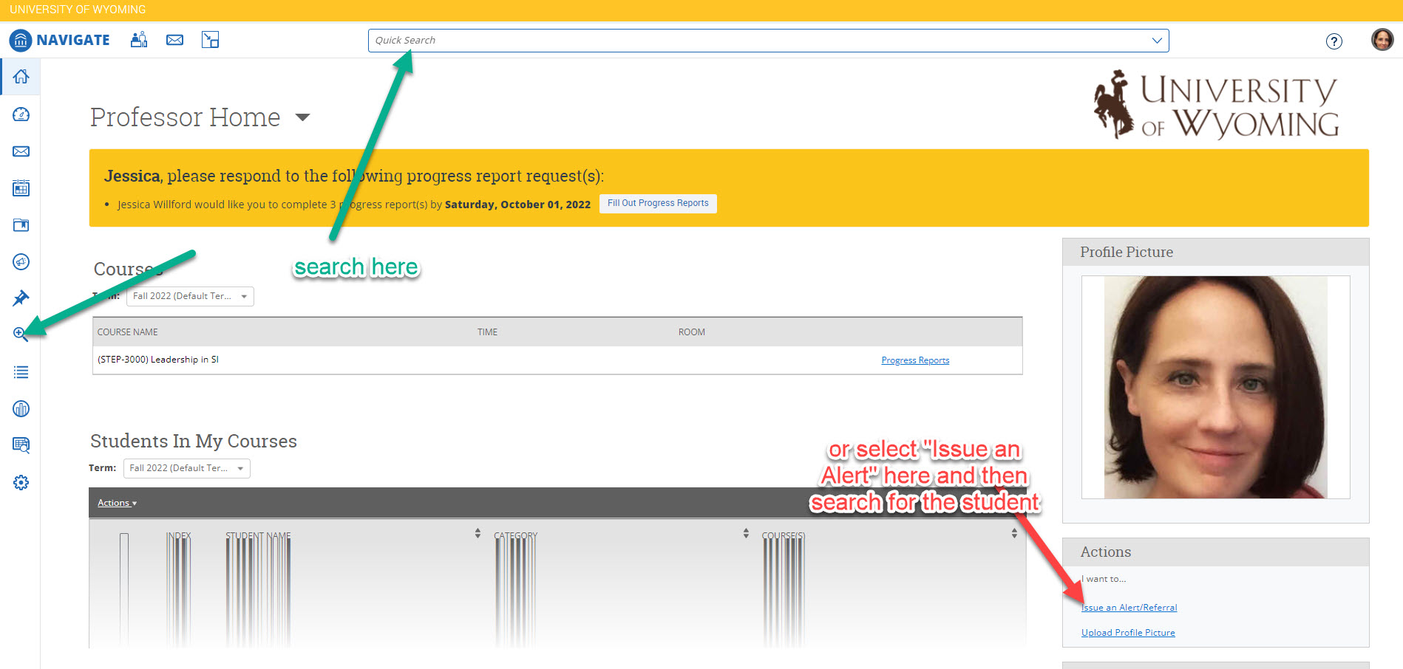Click the ROOM column header
Viewport: 1403px width, 669px height.
(692, 332)
